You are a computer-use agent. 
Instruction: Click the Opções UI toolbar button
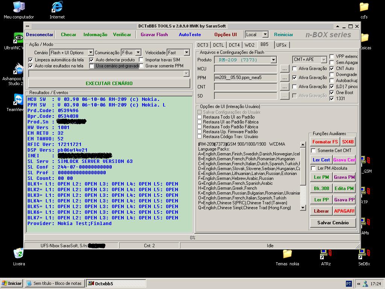coord(226,35)
